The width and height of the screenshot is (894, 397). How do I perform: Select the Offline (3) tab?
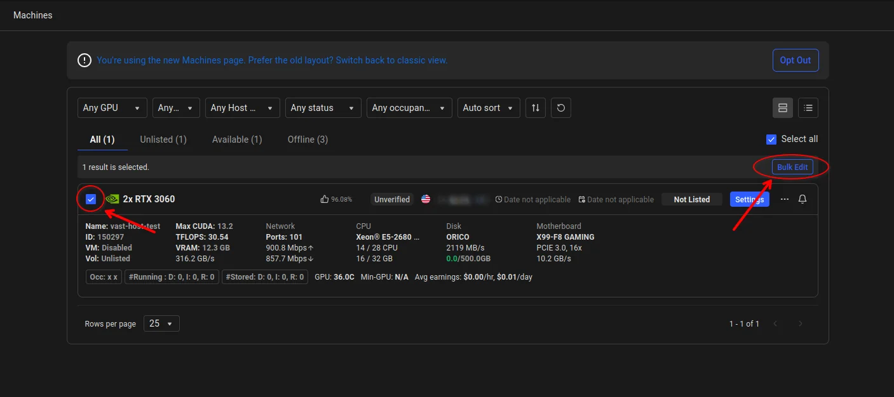[308, 140]
